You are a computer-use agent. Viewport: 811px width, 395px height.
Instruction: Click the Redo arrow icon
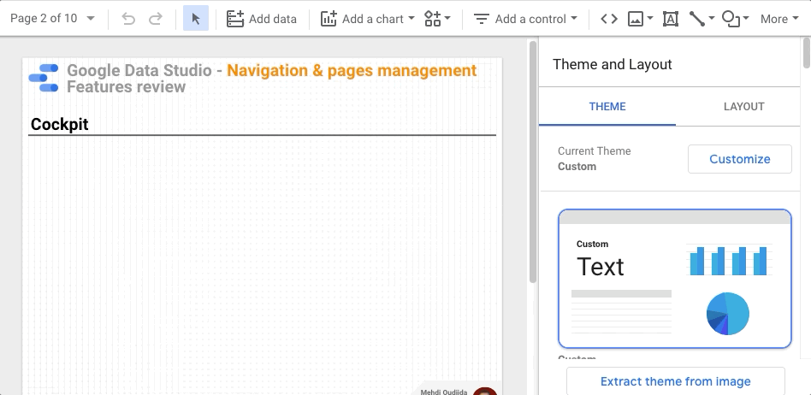click(x=155, y=19)
